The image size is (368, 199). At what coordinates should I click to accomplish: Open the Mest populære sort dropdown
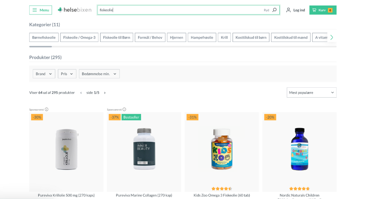[311, 92]
